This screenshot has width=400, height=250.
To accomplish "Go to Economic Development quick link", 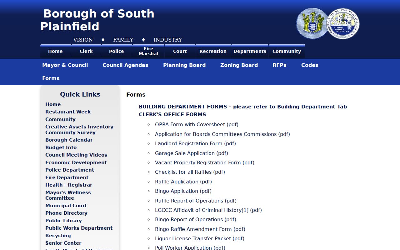I will (x=76, y=162).
